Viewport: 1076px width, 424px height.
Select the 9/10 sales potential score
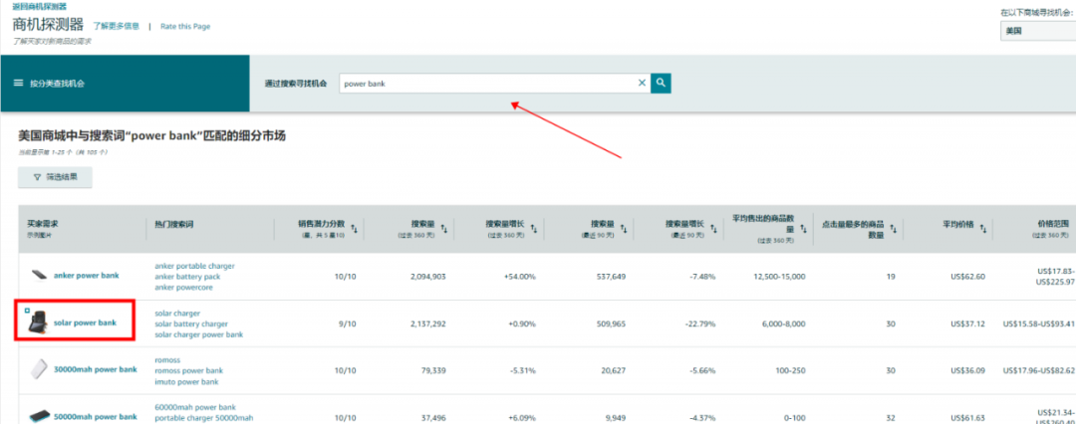(x=349, y=323)
